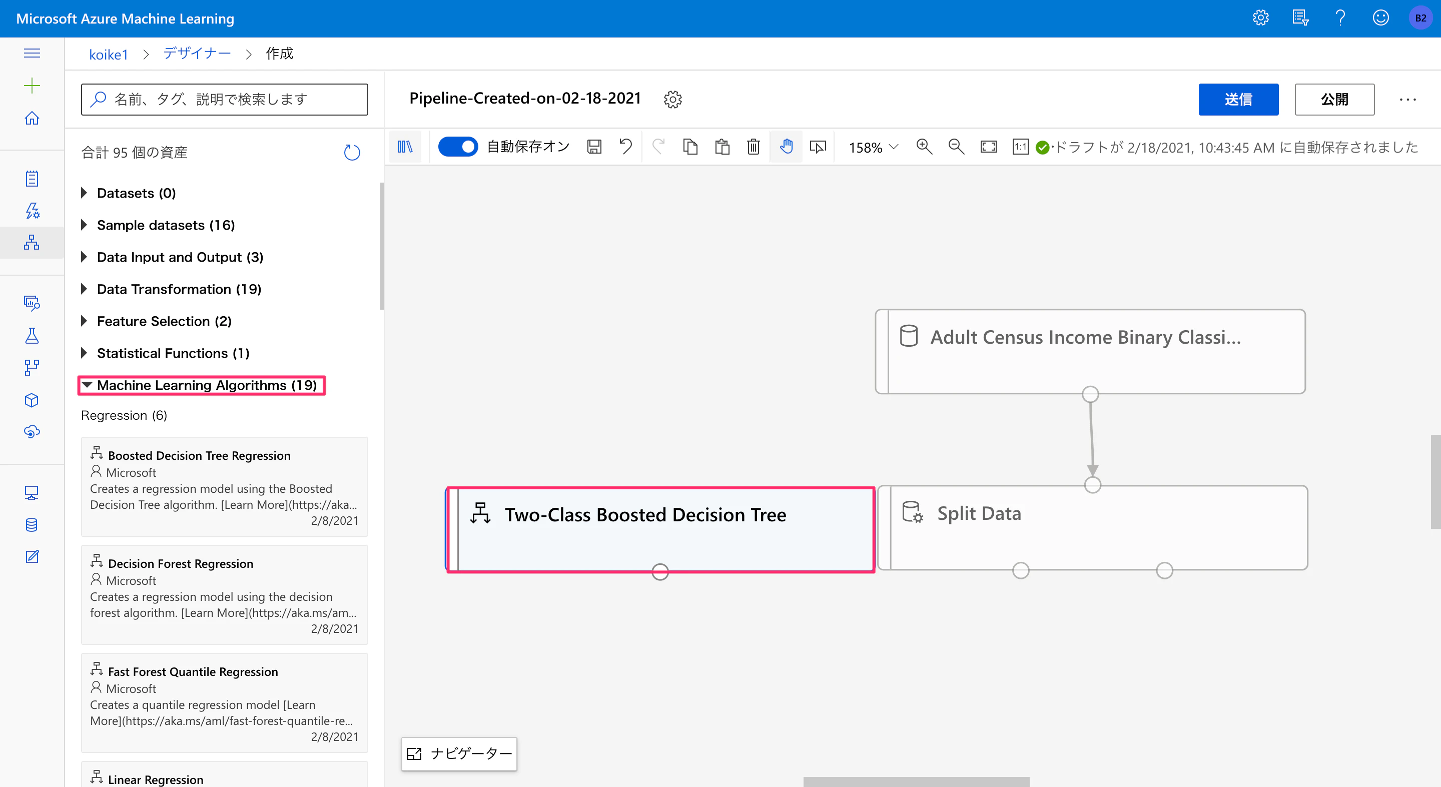Open the more options ellipsis menu

pos(1407,99)
